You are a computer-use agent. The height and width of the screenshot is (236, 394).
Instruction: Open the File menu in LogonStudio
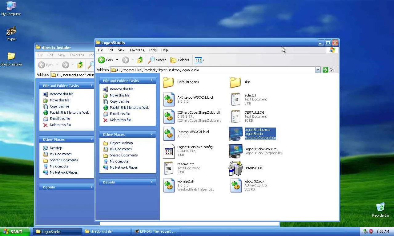pos(100,50)
